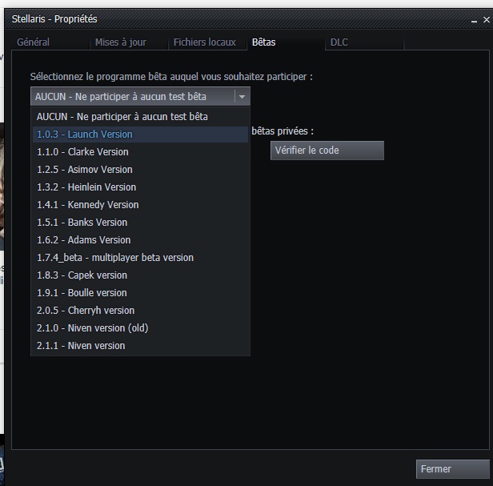Viewport: 493px width, 486px height.
Task: Choose 1.6.2 - Adams Version
Action: tap(140, 240)
